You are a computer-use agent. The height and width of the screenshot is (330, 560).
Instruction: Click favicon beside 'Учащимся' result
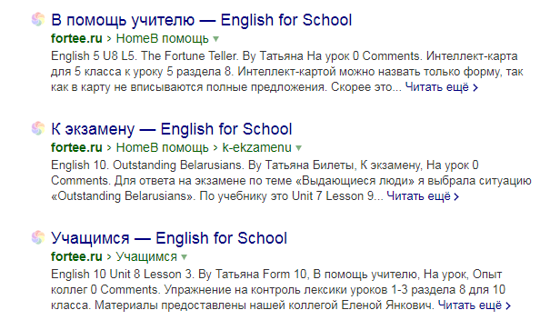pyautogui.click(x=38, y=237)
